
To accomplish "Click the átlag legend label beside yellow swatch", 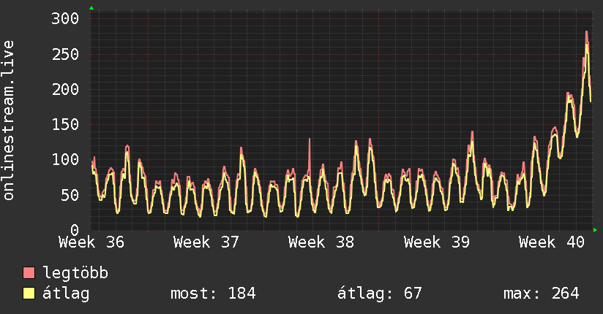I will (66, 294).
